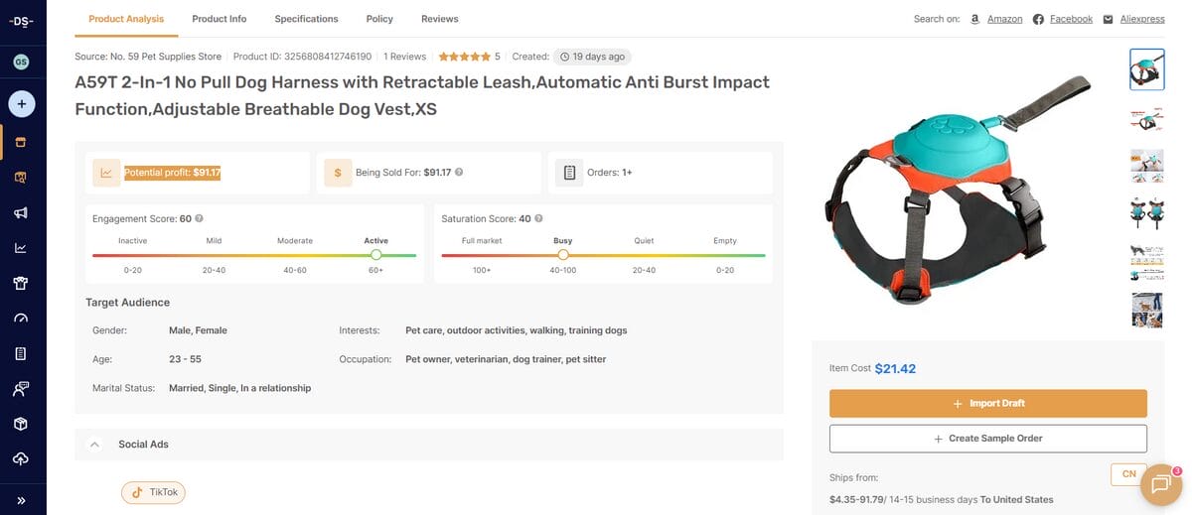
Task: Click the t-shirt icon in sidebar
Action: click(x=21, y=283)
